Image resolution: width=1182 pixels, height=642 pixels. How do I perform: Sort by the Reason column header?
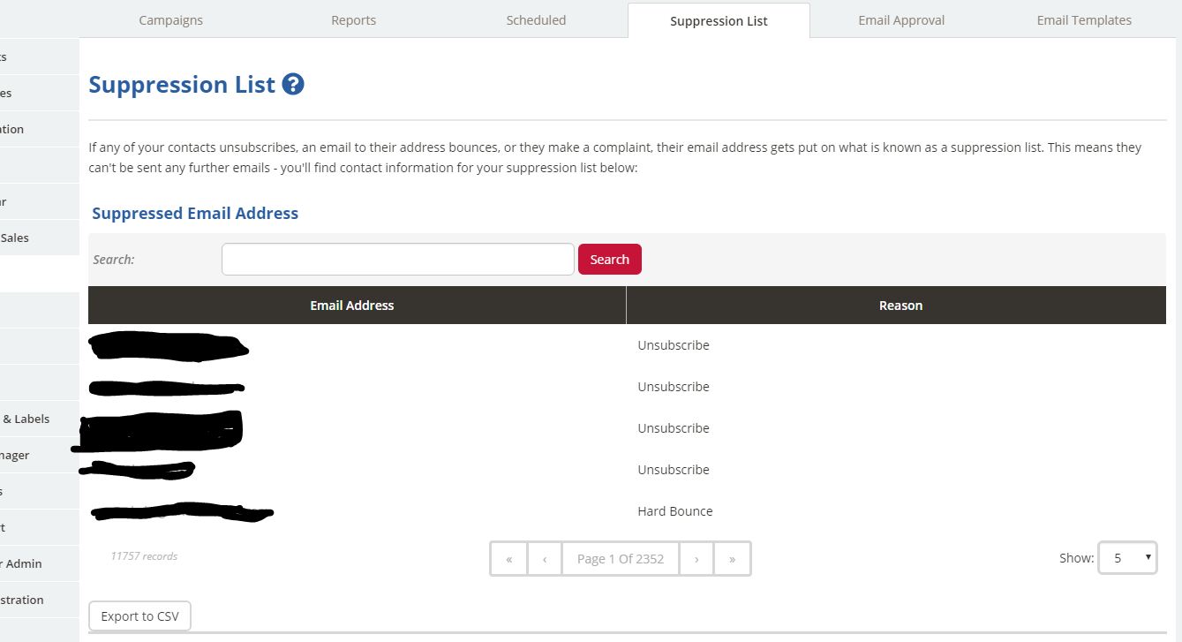[x=900, y=305]
